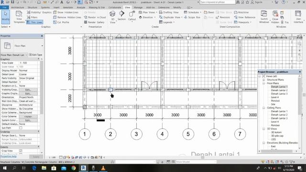Open the Select panel dropdown
Screen dimensions: 306x172
[x=5, y=27]
